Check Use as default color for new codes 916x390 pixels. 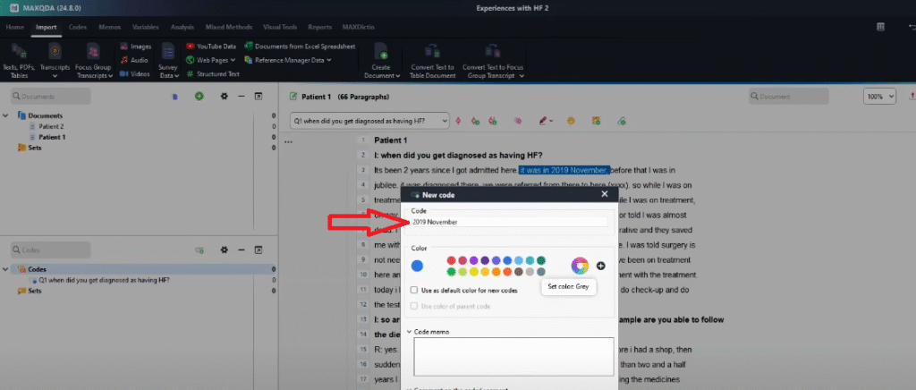tap(413, 290)
